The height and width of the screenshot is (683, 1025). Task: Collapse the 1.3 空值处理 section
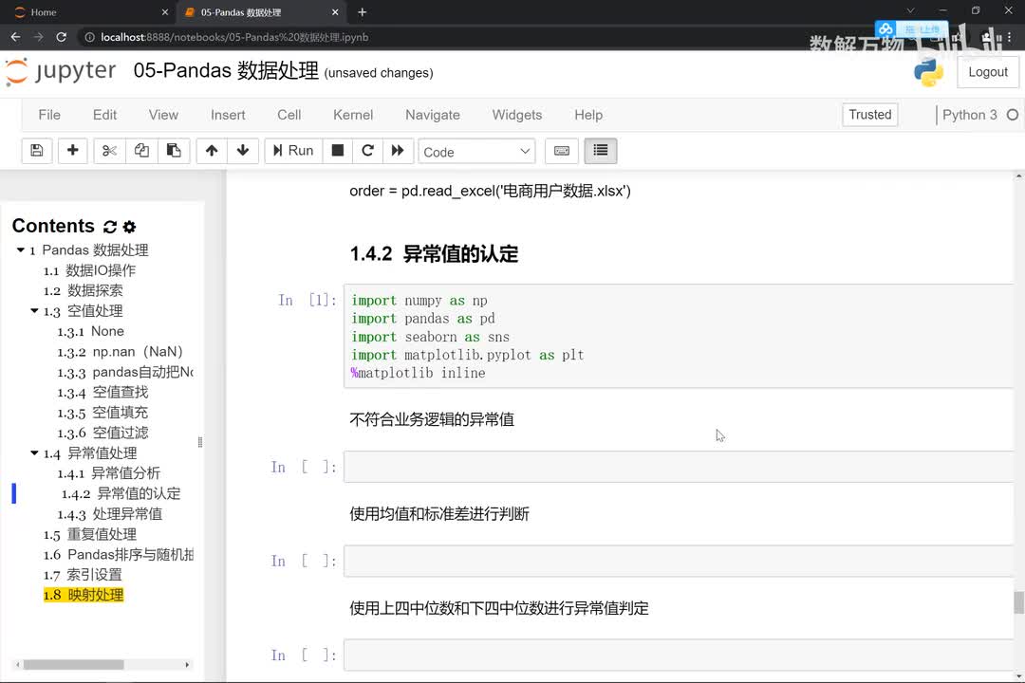coord(34,311)
